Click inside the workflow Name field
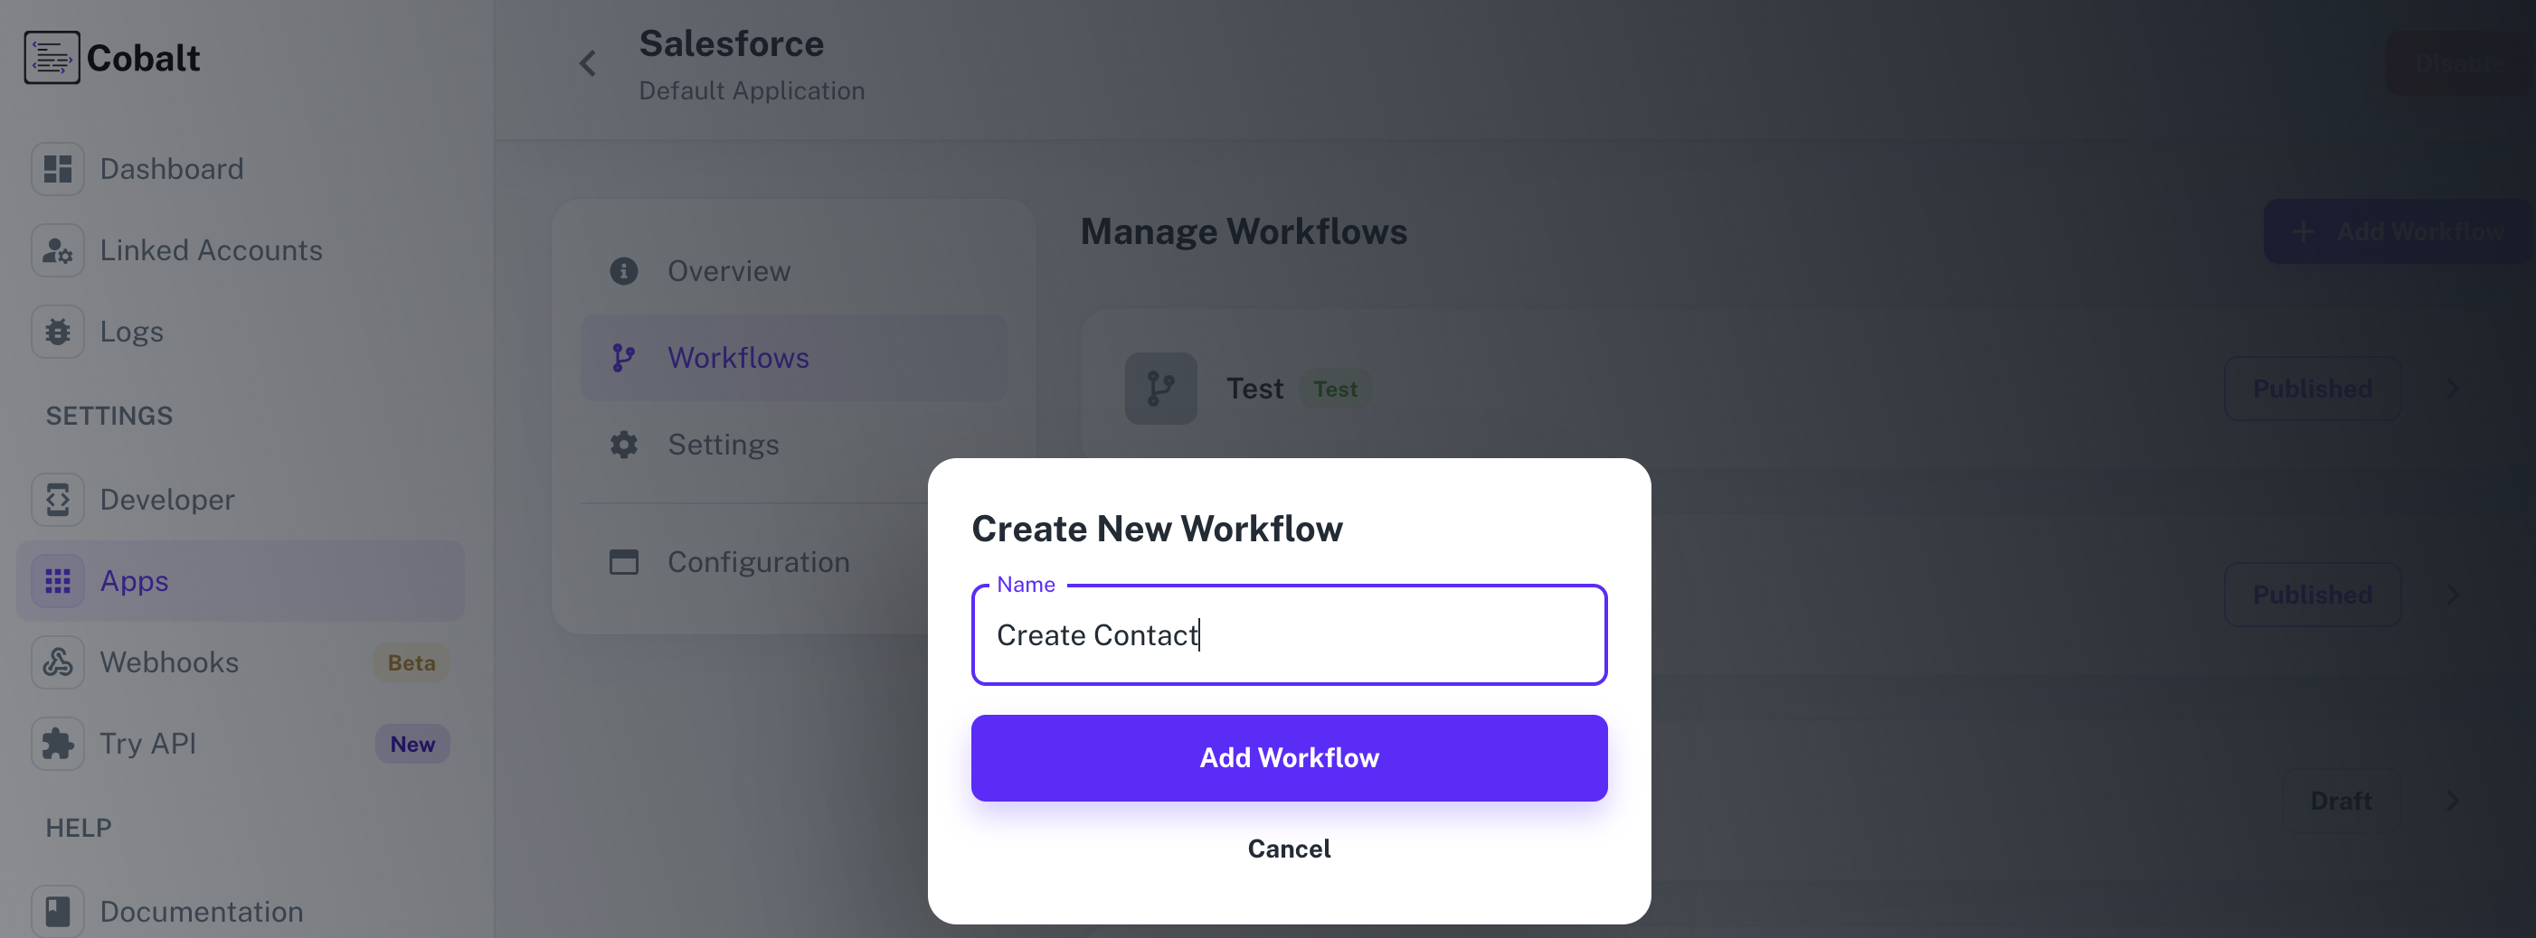The image size is (2536, 938). [x=1289, y=635]
